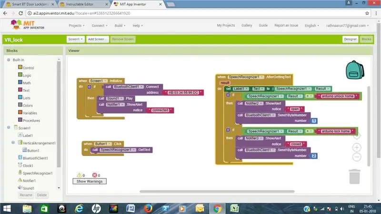Click mutator gear on the unlock home if block
Viewport: 381px width, 214px height.
tap(228, 95)
